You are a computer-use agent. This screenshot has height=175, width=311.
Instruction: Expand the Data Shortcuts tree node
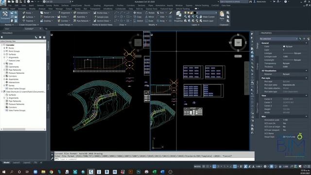(x=1, y=92)
